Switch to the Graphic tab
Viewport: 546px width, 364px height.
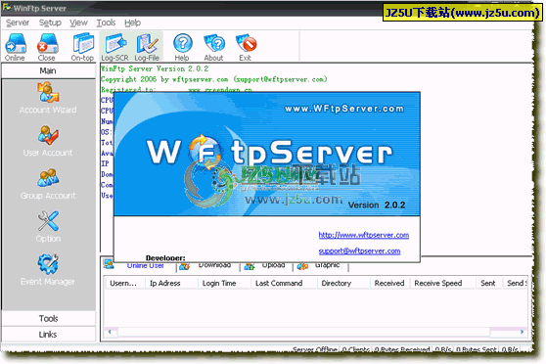(328, 265)
